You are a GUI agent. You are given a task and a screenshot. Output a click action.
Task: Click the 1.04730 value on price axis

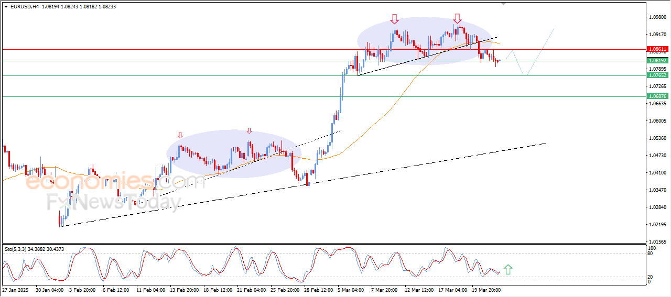click(658, 156)
